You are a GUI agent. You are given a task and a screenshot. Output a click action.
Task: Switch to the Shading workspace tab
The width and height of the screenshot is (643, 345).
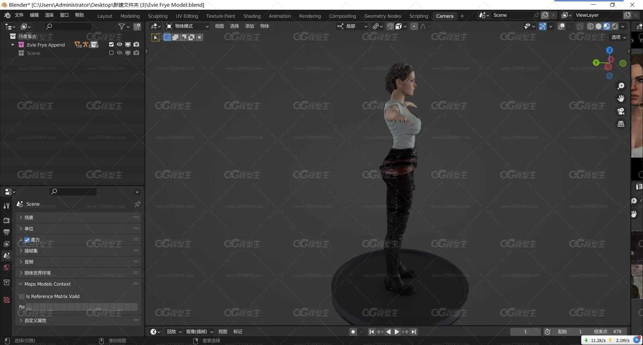(252, 16)
